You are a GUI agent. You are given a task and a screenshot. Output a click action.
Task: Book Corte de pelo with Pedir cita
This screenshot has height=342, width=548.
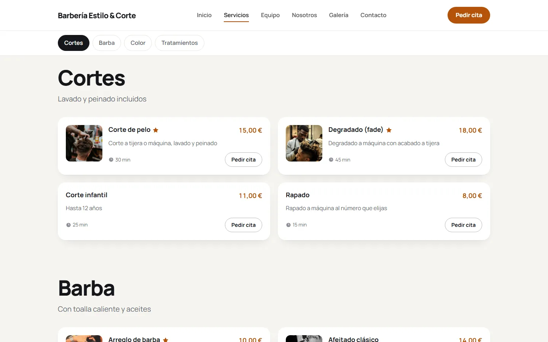[244, 160]
